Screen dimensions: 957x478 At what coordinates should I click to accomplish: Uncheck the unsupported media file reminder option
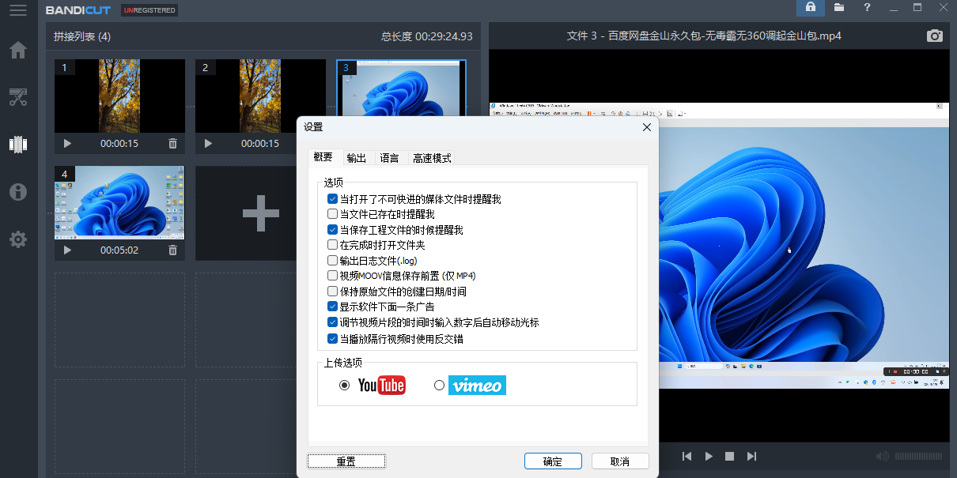[x=332, y=198]
